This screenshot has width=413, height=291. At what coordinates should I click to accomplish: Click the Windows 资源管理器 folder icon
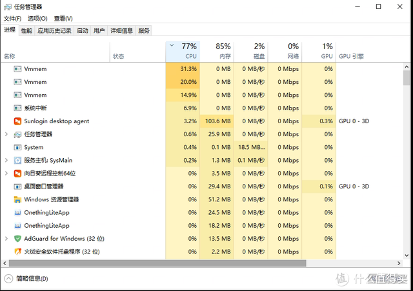(x=17, y=199)
